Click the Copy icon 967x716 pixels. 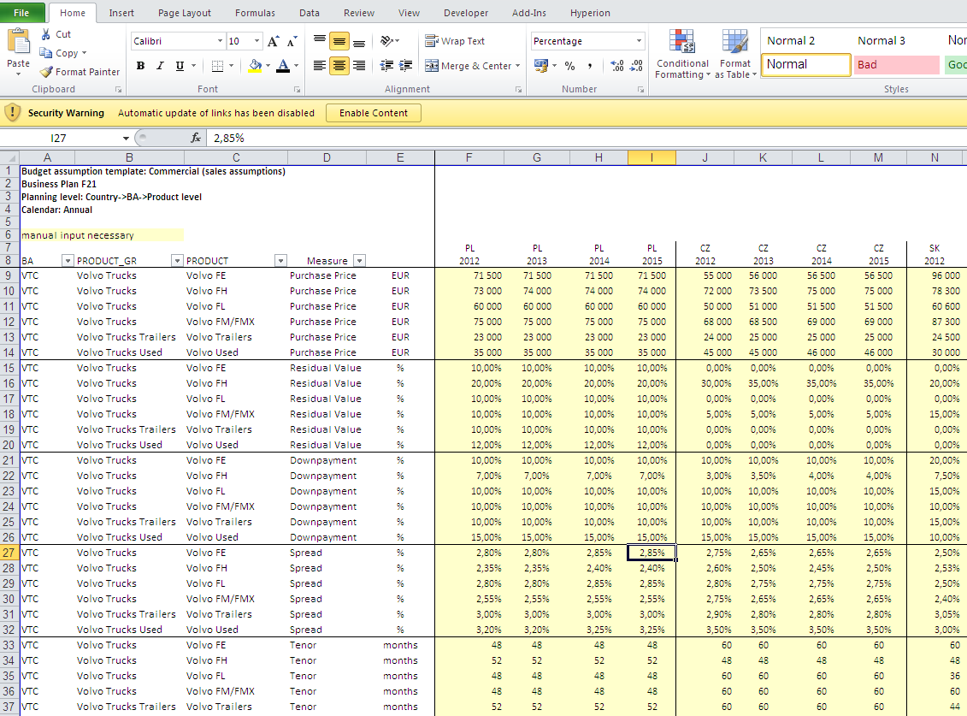tap(45, 53)
